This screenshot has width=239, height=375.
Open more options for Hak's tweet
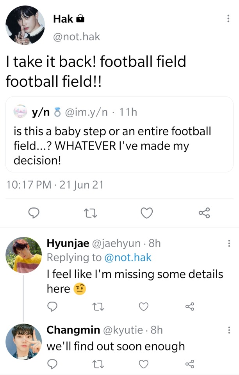point(228,19)
